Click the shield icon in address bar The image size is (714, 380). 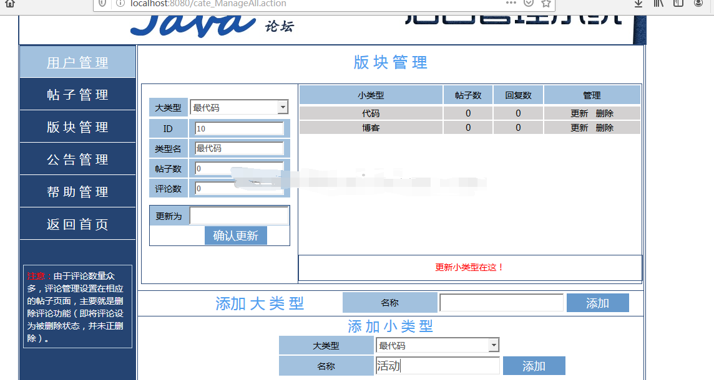point(102,4)
